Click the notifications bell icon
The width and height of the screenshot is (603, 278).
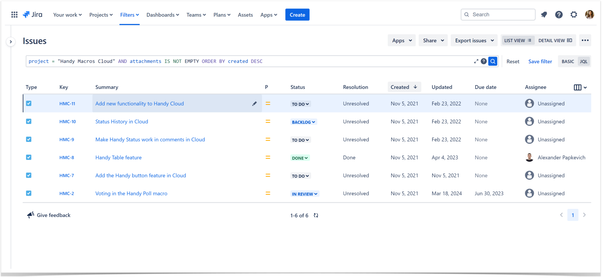[x=544, y=14]
